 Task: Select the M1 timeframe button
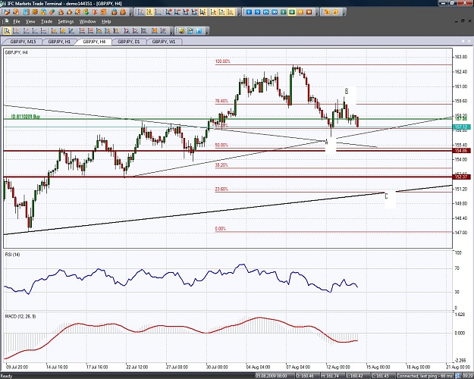tap(249, 12)
